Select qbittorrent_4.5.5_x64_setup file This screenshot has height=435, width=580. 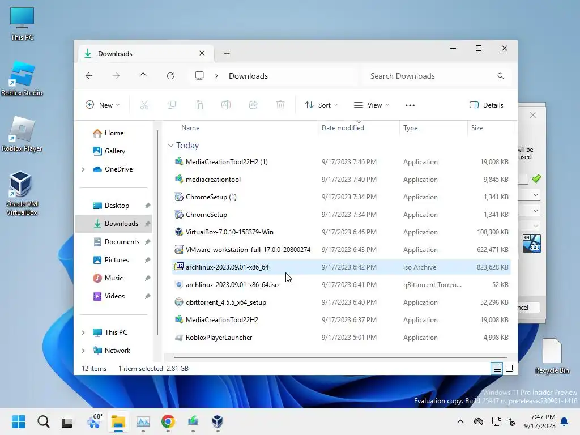pyautogui.click(x=341, y=302)
